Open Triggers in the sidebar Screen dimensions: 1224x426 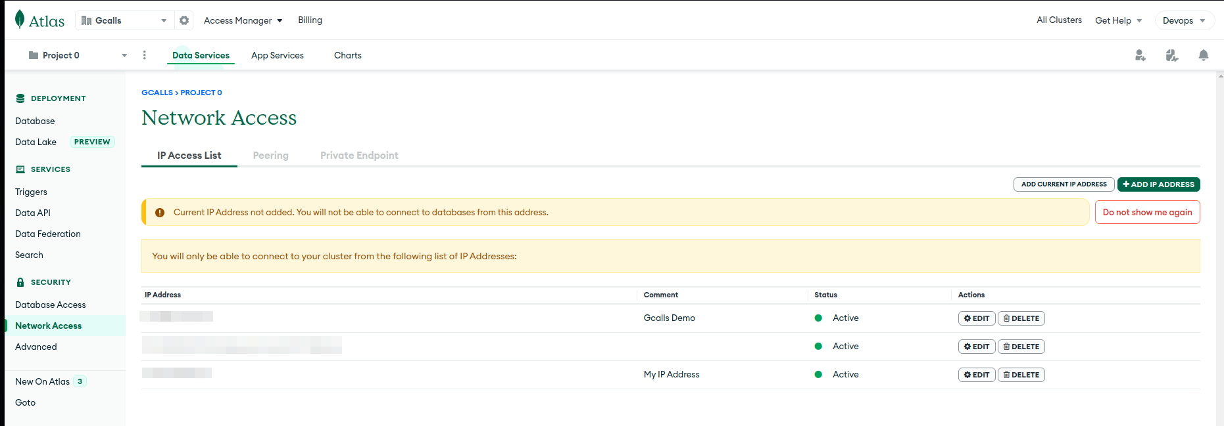point(31,192)
